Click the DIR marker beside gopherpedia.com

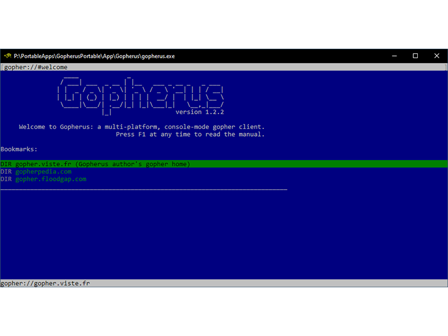point(6,171)
